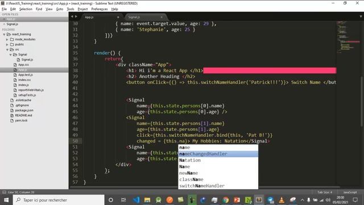Open the Windows Start menu
The height and width of the screenshot is (205, 364).
point(6,200)
